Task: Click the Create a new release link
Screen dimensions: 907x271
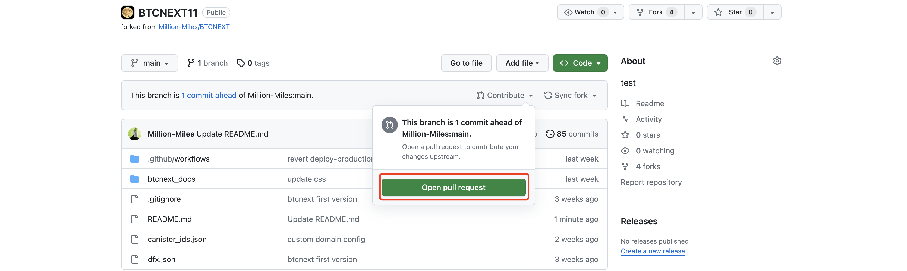Action: pyautogui.click(x=653, y=251)
